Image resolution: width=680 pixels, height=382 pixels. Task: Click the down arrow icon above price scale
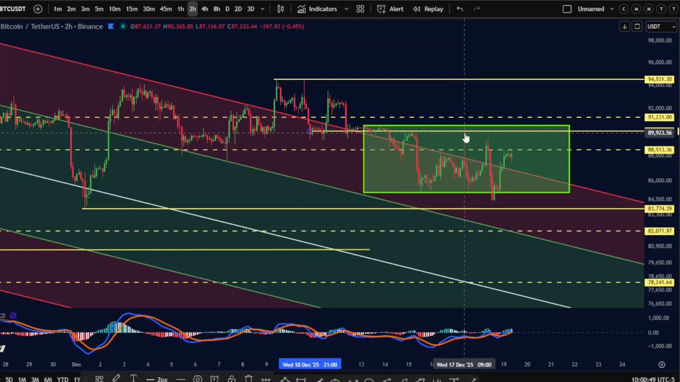coord(624,27)
